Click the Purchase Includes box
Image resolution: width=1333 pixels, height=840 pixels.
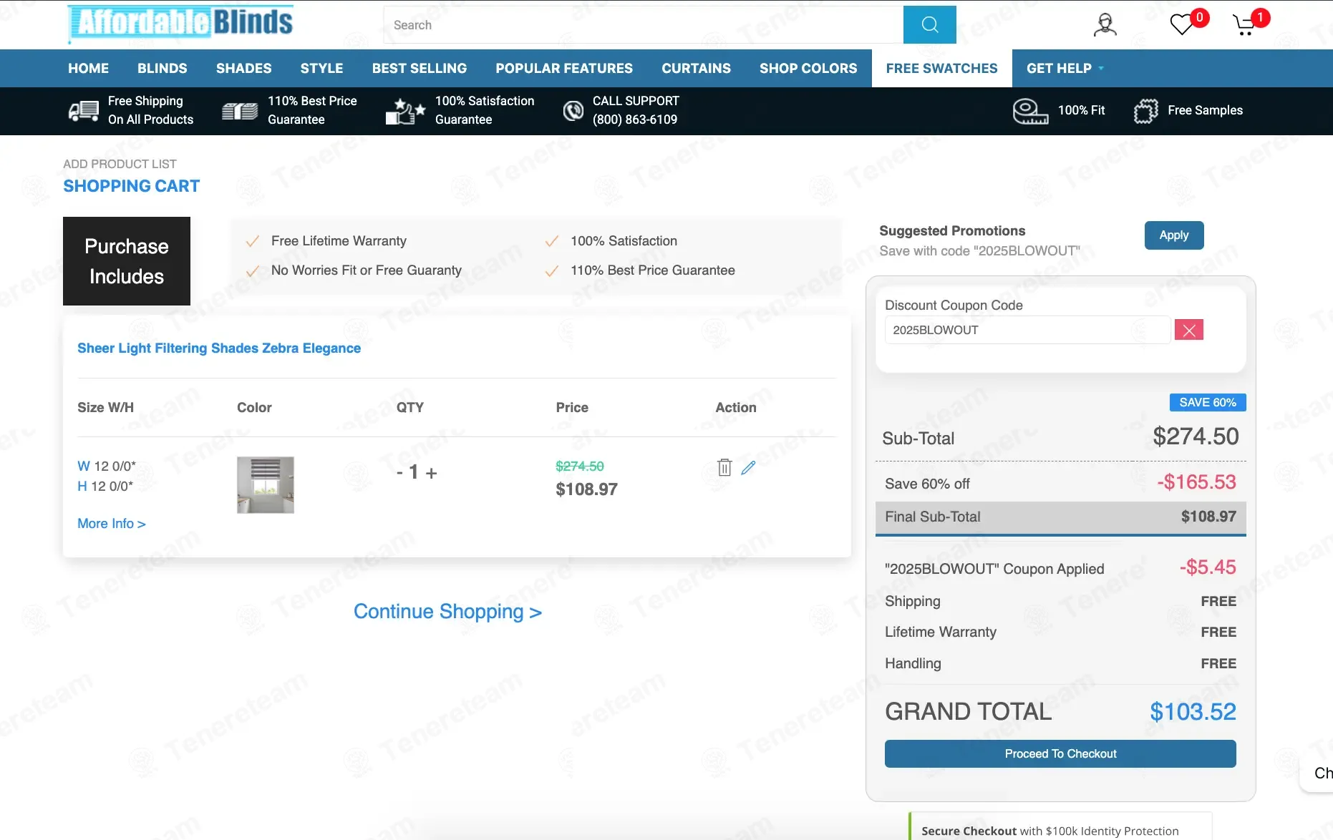127,261
